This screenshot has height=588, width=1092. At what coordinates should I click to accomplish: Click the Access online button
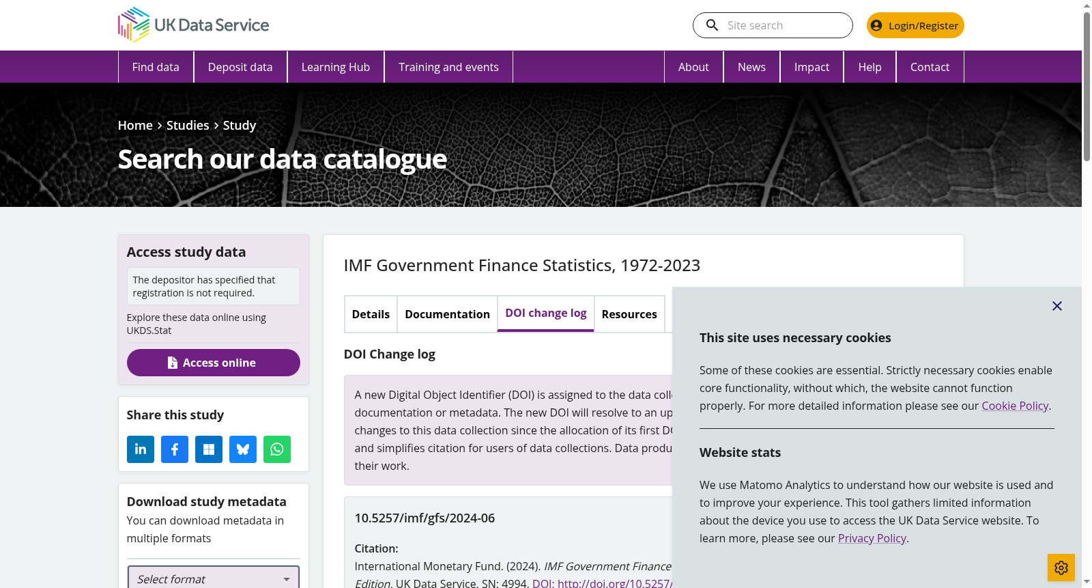214,363
